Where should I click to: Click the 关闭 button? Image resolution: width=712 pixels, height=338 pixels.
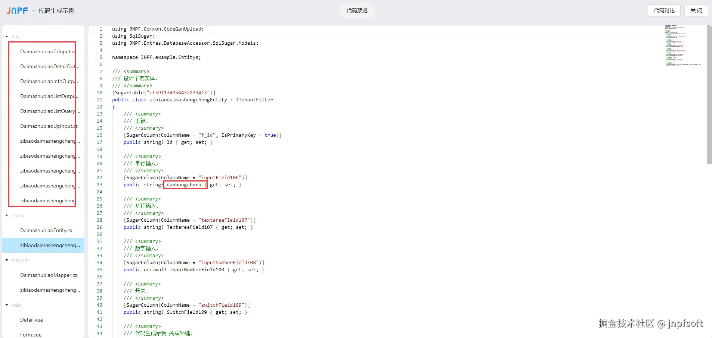[696, 10]
